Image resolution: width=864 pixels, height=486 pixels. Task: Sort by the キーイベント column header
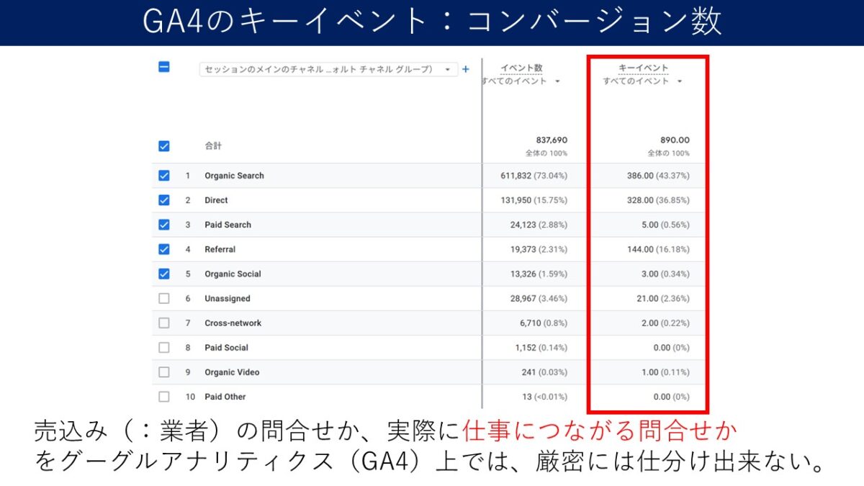[x=643, y=68]
